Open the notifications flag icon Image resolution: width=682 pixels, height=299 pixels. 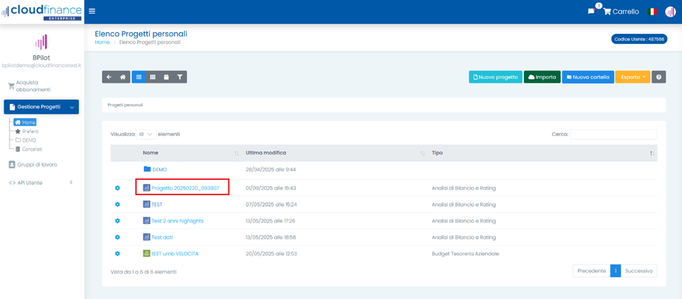coord(591,12)
